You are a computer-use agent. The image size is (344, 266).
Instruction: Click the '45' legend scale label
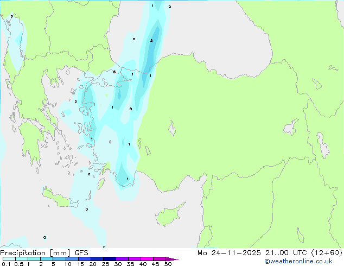point(155,264)
